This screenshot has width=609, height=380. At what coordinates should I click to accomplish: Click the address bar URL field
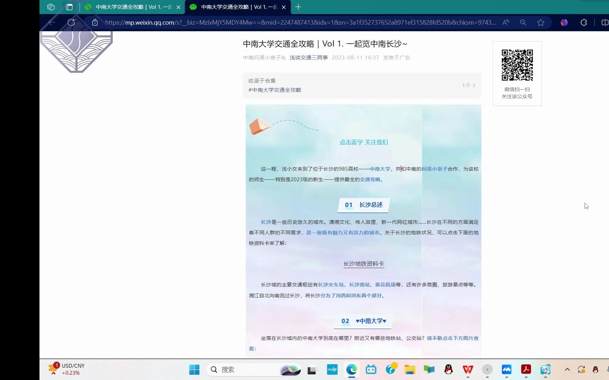coord(300,23)
